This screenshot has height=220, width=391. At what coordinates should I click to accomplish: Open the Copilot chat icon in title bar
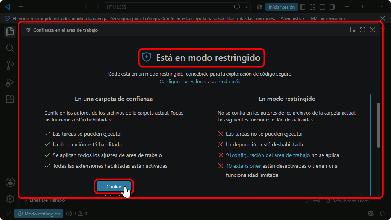237,7
